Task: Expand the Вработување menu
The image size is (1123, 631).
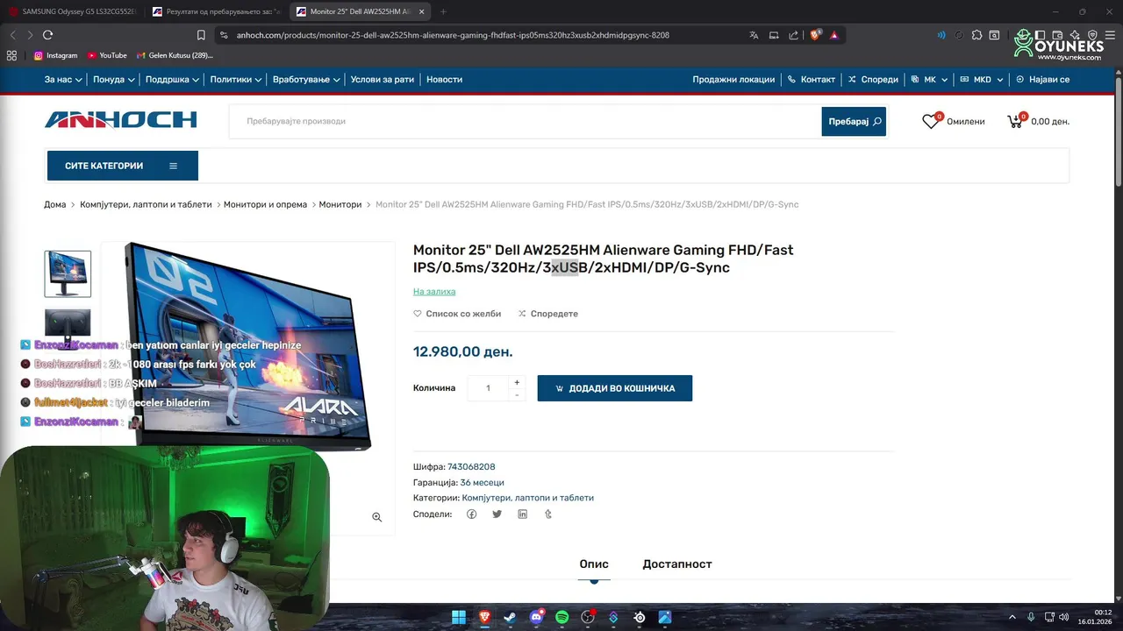Action: [306, 79]
